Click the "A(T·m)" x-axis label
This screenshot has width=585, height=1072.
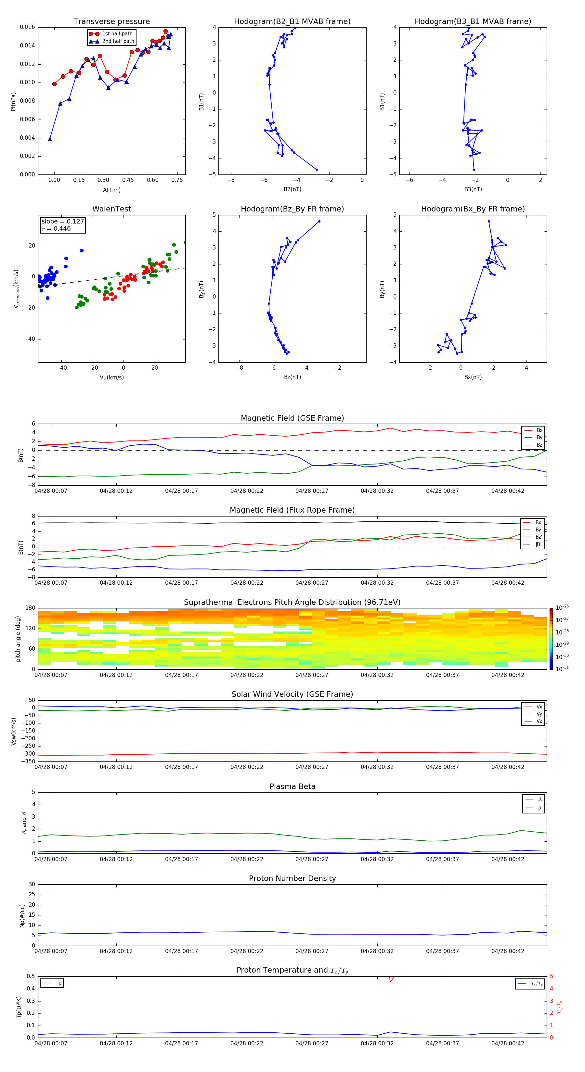111,190
